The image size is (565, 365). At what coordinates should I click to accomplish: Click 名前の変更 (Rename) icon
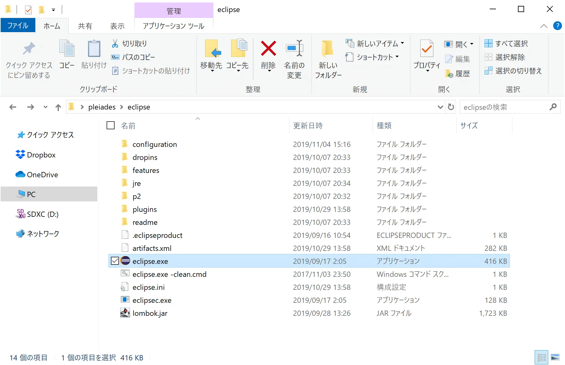pyautogui.click(x=294, y=49)
